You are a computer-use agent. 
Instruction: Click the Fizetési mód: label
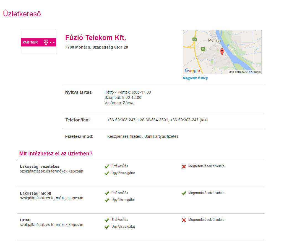point(79,136)
